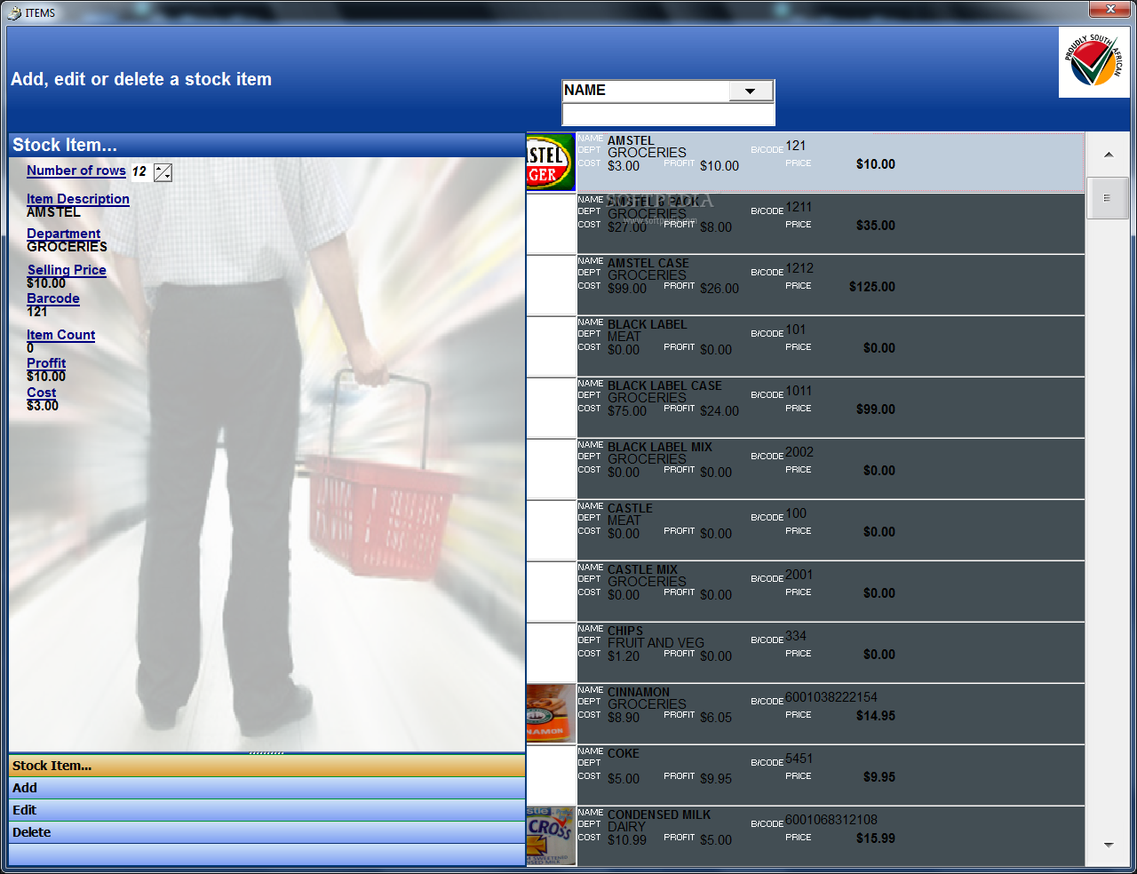
Task: Select the BLACK LABEL CASE item row
Action: click(806, 408)
